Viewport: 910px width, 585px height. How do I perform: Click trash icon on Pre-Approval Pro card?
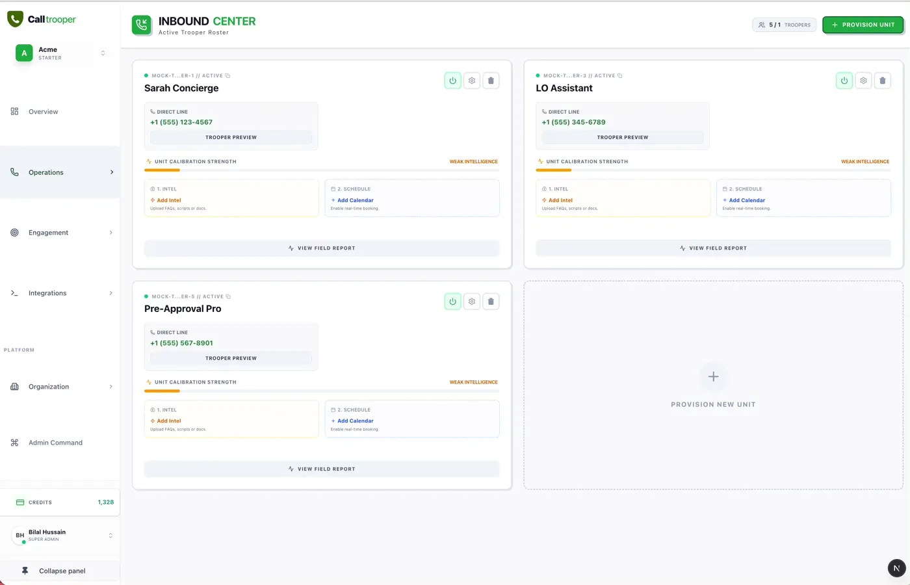tap(491, 302)
